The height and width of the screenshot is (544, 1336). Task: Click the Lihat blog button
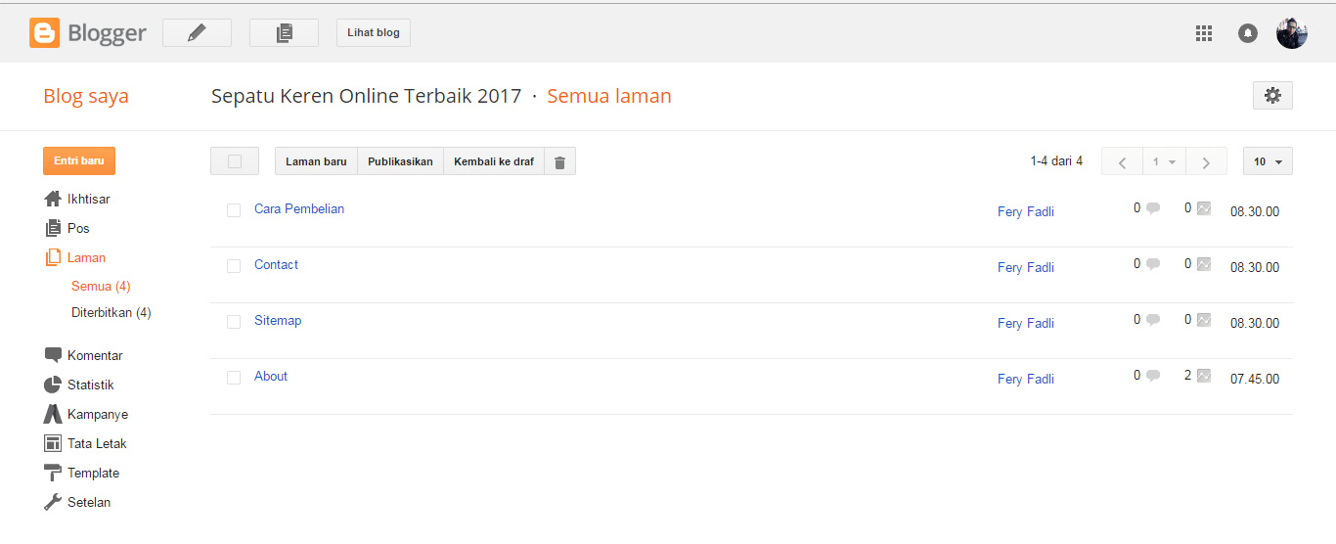374,32
